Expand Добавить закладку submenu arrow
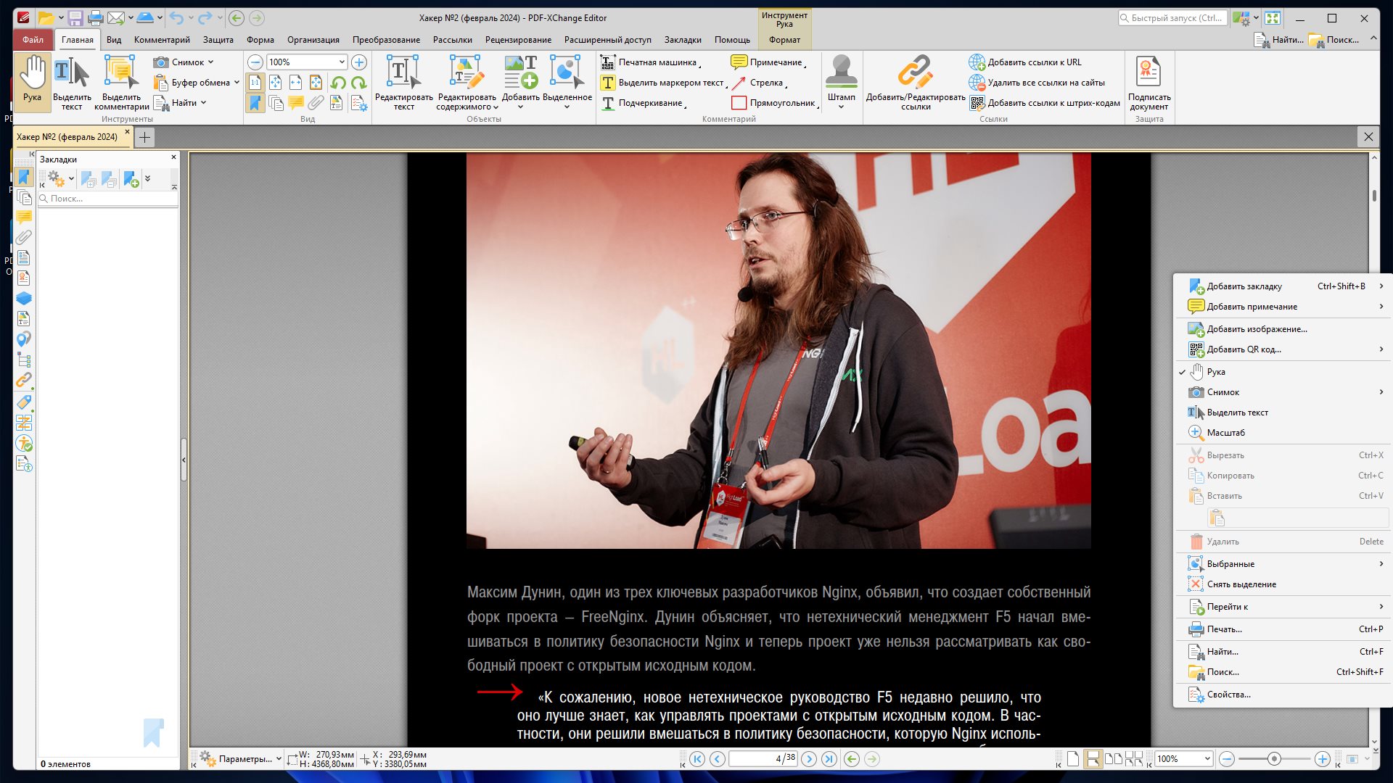1393x783 pixels. pos(1381,286)
